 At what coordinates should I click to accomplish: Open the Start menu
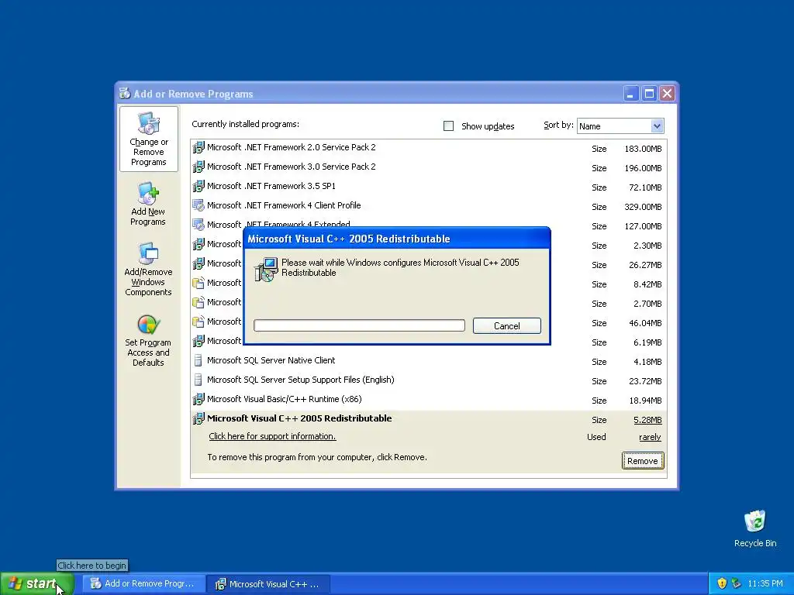point(37,583)
